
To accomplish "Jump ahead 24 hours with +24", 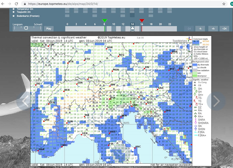I will pos(224,29).
